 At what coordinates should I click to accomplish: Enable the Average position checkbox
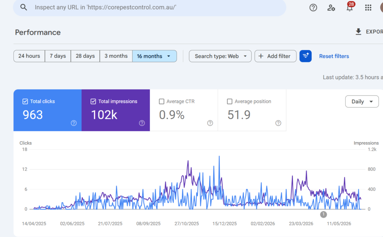pos(230,102)
